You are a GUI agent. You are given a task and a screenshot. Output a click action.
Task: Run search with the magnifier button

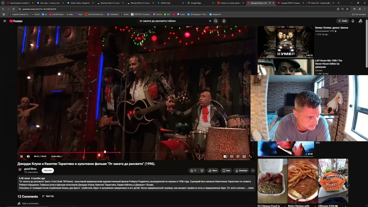tap(216, 21)
